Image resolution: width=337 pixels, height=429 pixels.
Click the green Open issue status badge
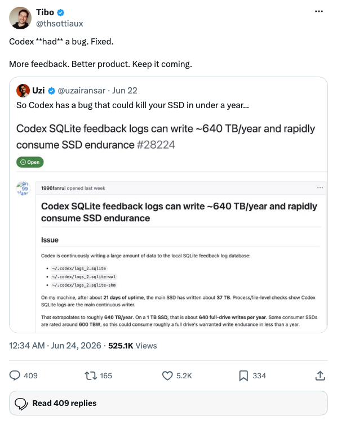pos(30,162)
